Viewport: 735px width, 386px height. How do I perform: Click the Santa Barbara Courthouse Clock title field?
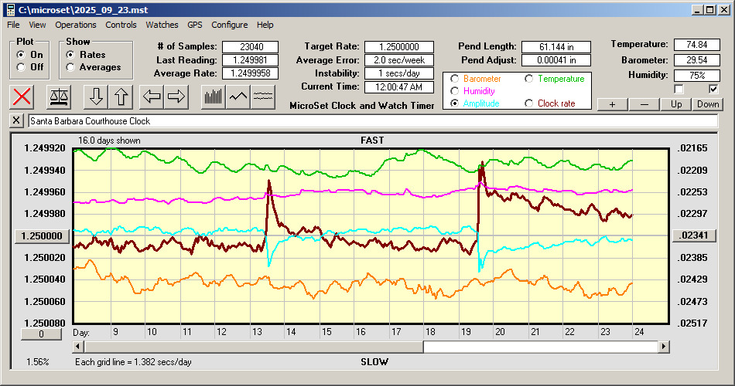[371, 121]
